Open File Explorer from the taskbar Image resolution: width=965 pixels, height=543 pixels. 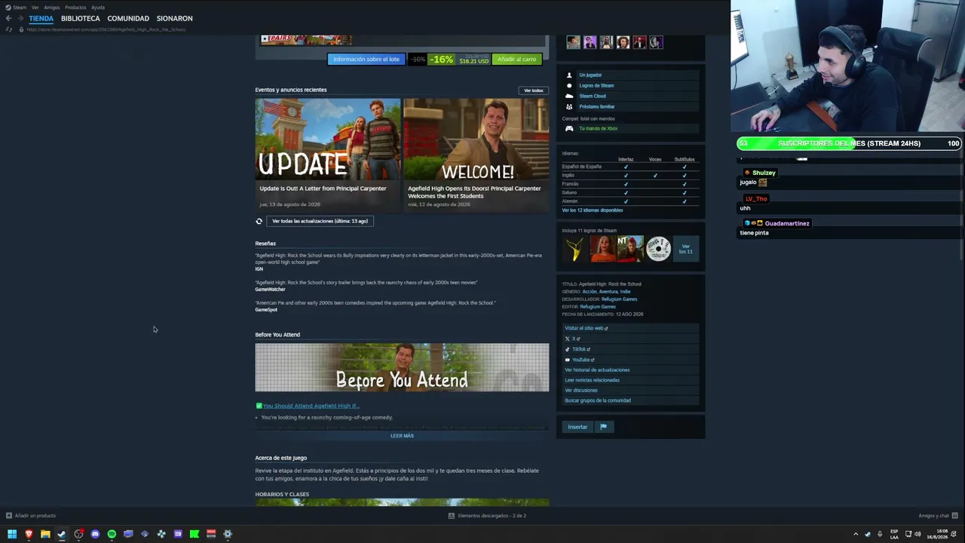click(x=45, y=534)
